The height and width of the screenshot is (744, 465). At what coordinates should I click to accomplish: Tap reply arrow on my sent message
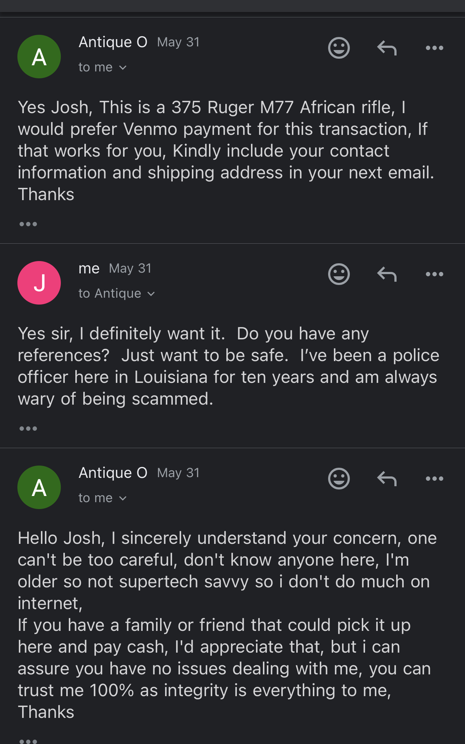(x=387, y=274)
